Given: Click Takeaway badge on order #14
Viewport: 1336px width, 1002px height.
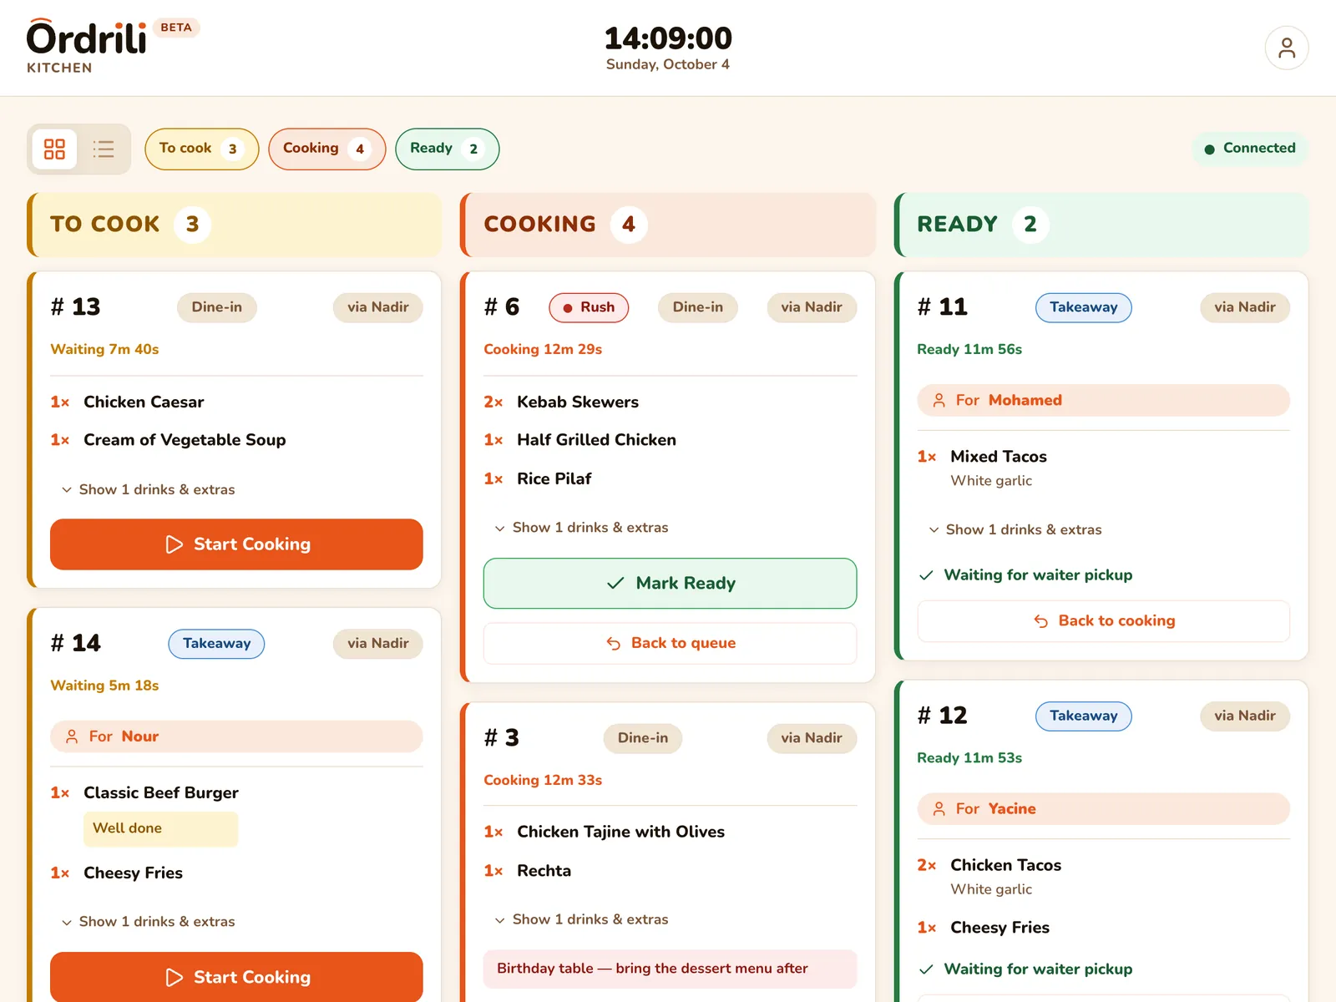Looking at the screenshot, I should [x=216, y=644].
